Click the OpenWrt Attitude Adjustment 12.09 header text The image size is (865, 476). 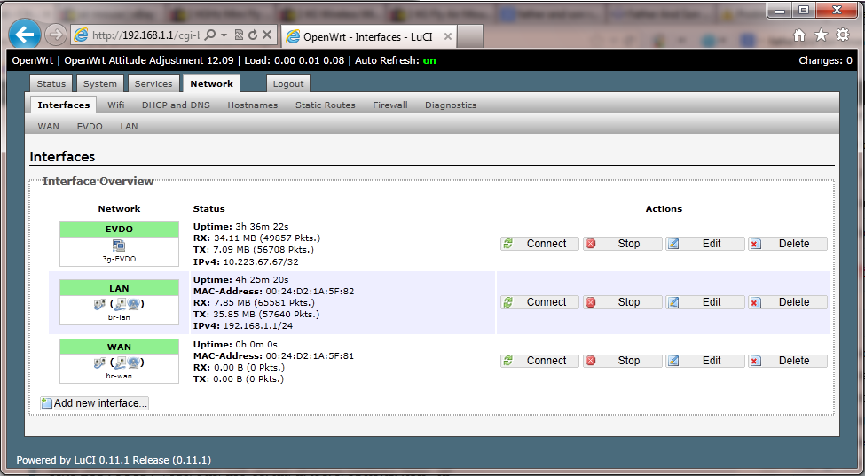coord(149,60)
